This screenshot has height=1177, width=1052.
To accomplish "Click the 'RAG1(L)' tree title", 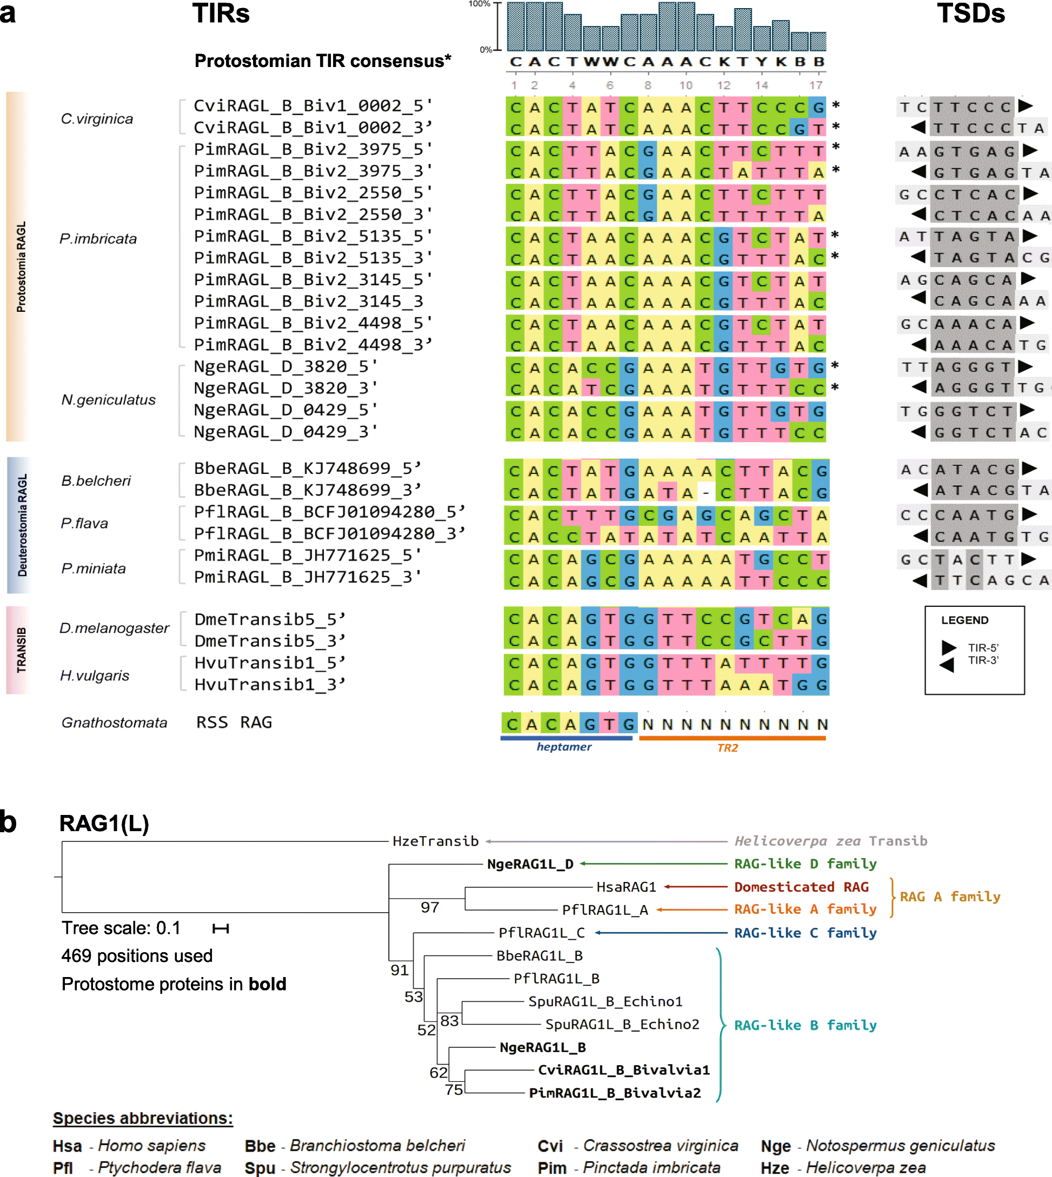I will [x=105, y=824].
